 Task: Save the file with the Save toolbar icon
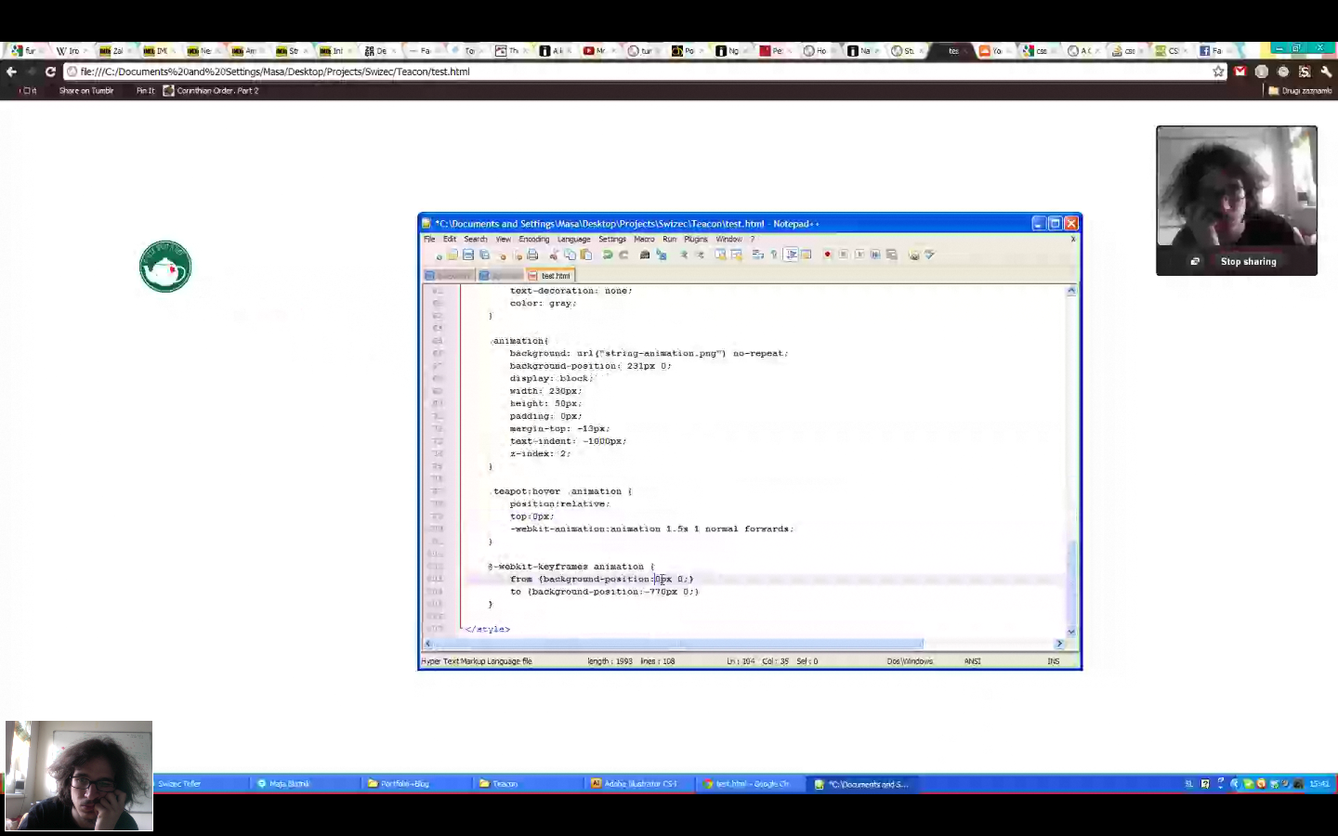[468, 255]
